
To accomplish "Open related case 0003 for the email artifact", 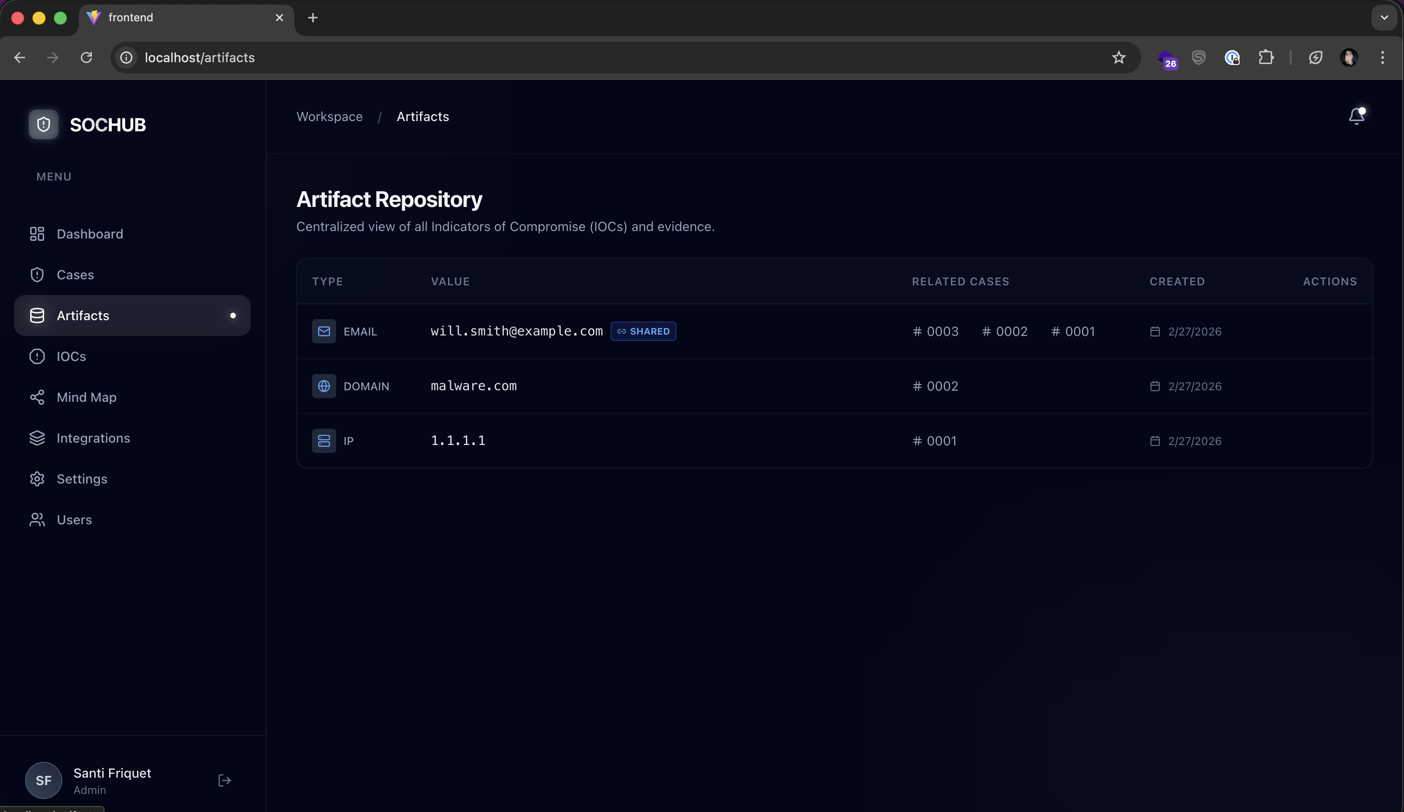I will pos(935,331).
